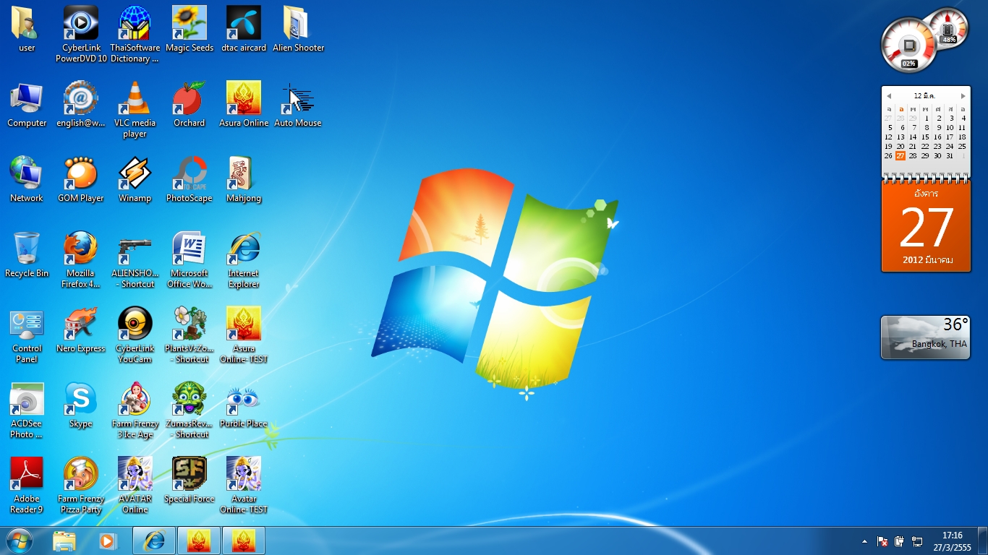The image size is (988, 555).
Task: Select day 15 in calendar gadget
Action: point(925,137)
